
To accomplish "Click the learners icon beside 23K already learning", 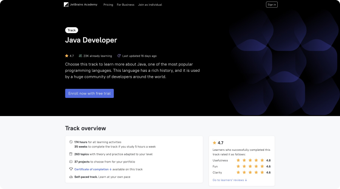I will [x=80, y=56].
